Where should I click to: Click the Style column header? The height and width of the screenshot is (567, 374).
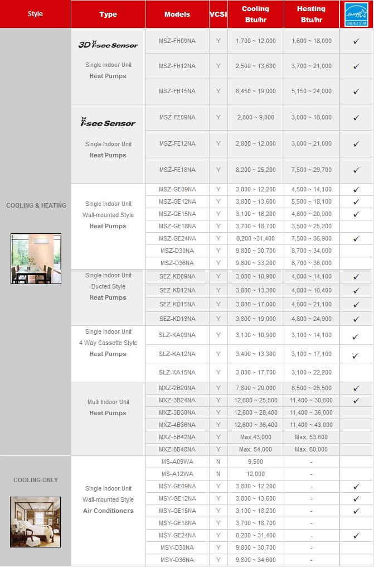coord(35,14)
